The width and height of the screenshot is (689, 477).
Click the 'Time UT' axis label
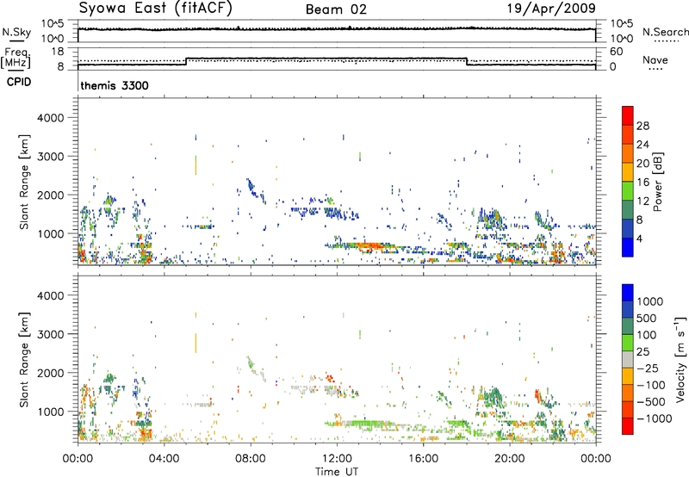337,472
